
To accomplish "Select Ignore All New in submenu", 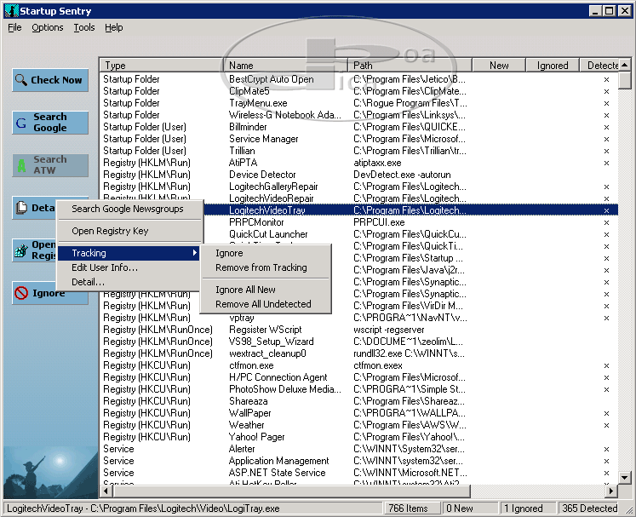I will point(245,290).
